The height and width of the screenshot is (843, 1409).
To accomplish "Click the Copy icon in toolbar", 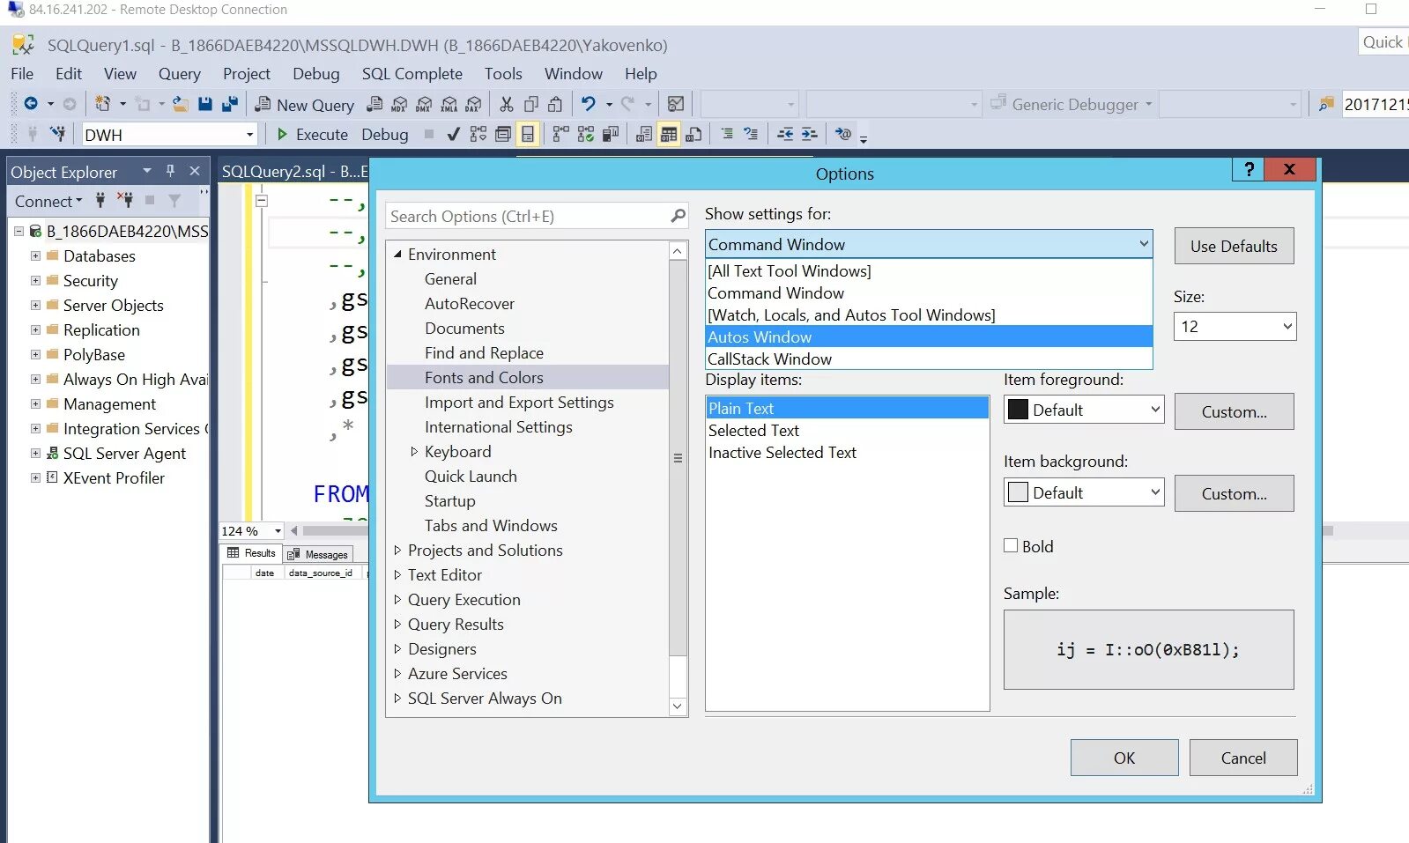I will pyautogui.click(x=531, y=104).
